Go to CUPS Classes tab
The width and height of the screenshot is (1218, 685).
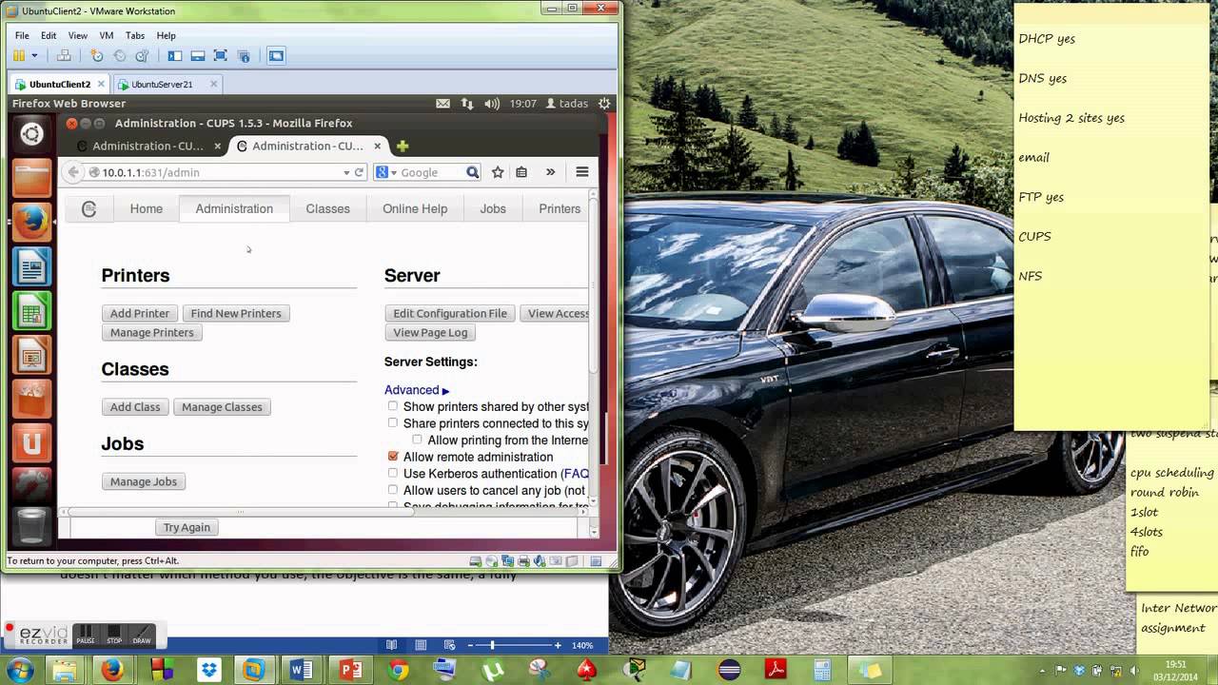[x=327, y=208]
